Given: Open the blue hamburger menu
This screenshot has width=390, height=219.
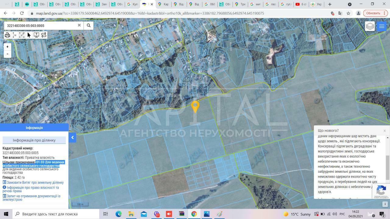Looking at the screenshot, I should coord(381,26).
